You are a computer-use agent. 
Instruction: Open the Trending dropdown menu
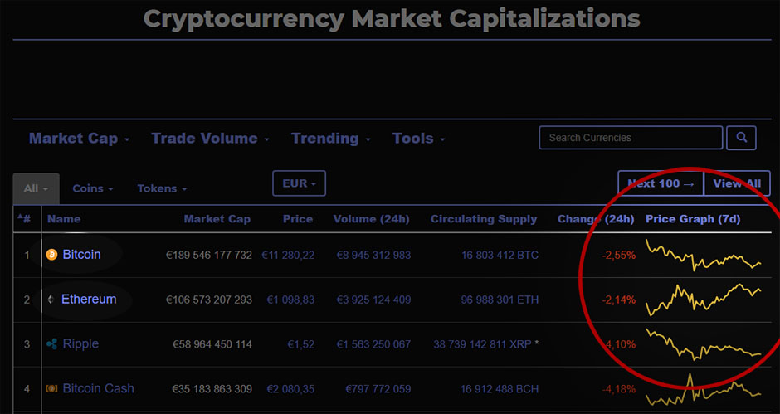click(x=330, y=139)
